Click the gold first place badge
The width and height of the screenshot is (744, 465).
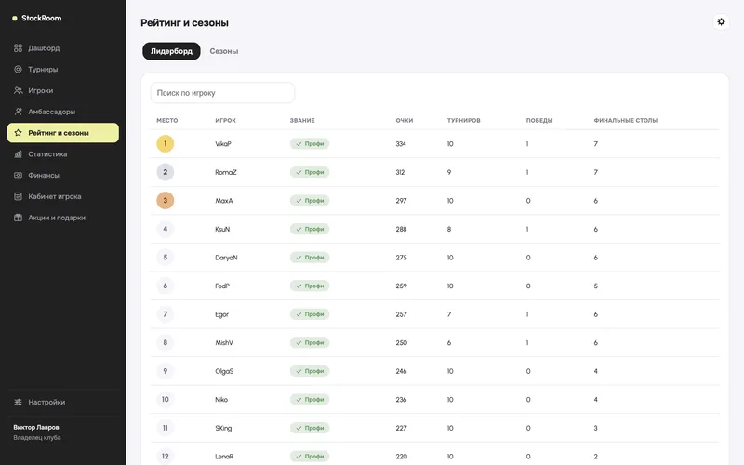pos(166,144)
